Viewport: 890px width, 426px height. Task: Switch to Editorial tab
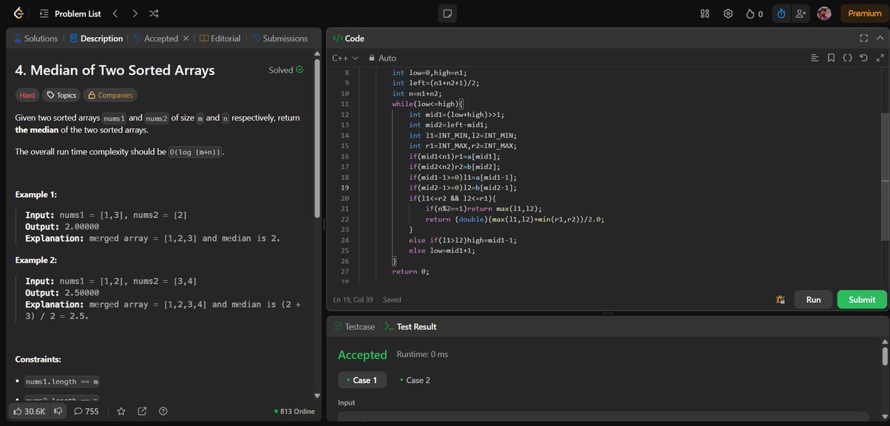point(220,39)
